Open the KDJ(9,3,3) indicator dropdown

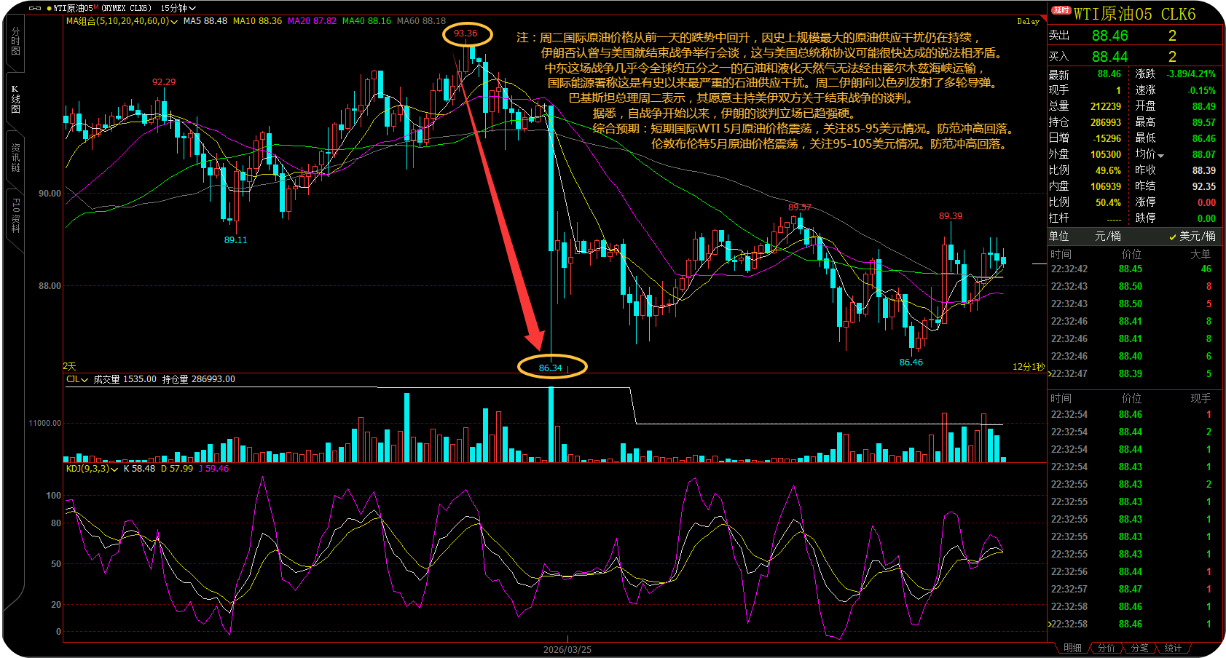coord(114,469)
